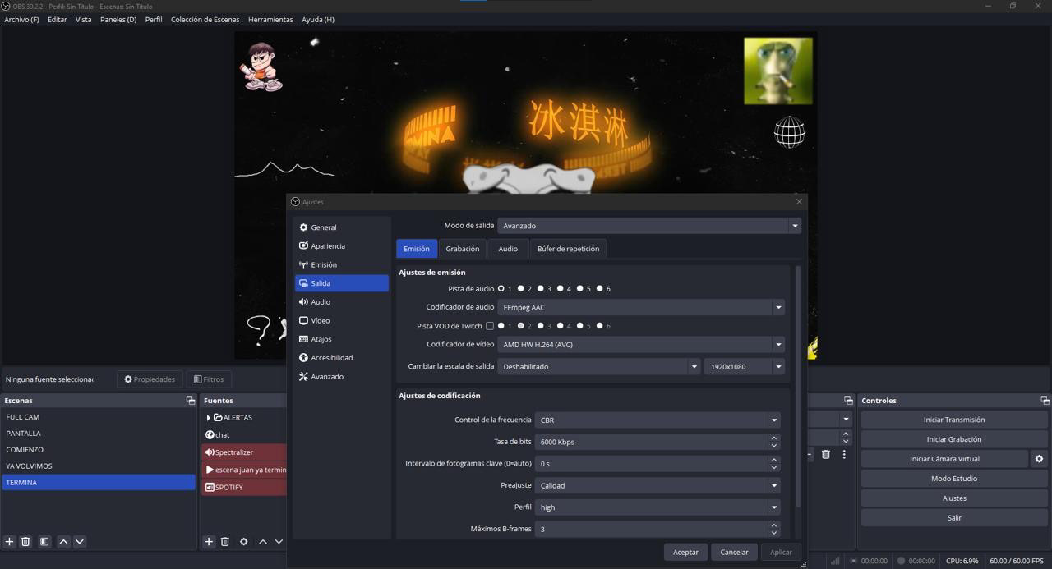
Task: Select the Spectralizer source in Fuentes
Action: click(243, 452)
